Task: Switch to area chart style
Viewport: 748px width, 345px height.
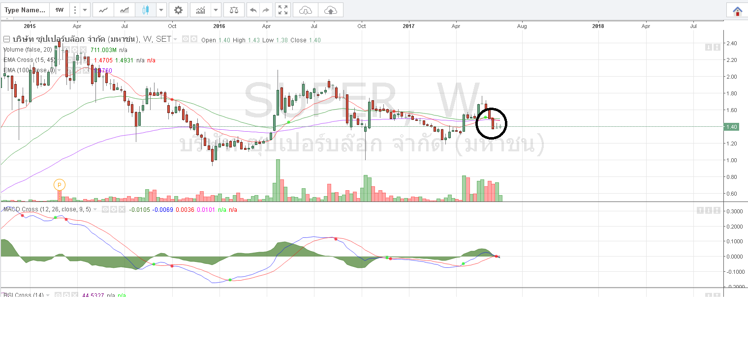Action: [125, 10]
